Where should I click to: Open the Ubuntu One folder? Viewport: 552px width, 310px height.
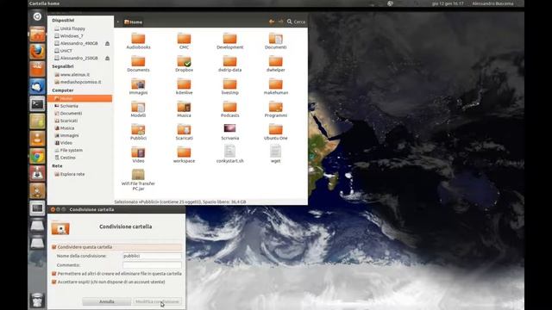pyautogui.click(x=276, y=132)
